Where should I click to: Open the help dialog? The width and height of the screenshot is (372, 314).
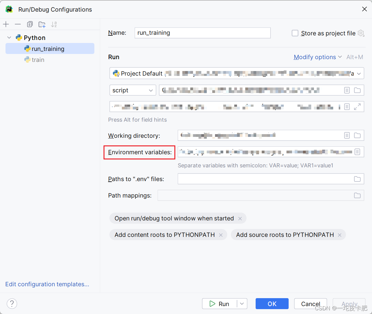point(12,304)
